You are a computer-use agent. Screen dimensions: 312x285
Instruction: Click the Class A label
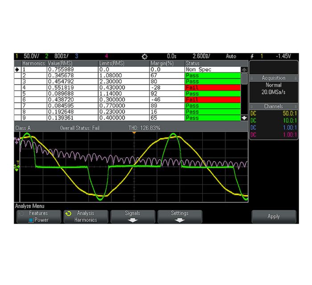tap(23, 128)
